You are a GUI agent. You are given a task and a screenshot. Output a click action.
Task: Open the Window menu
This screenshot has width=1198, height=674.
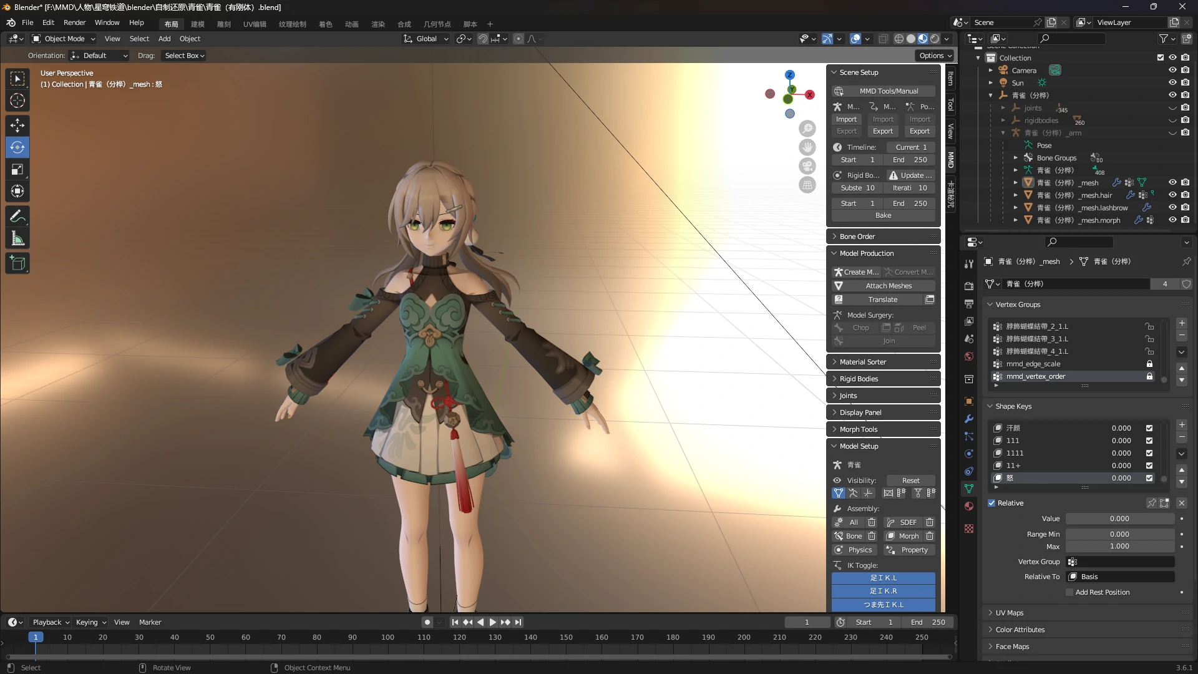click(x=107, y=22)
